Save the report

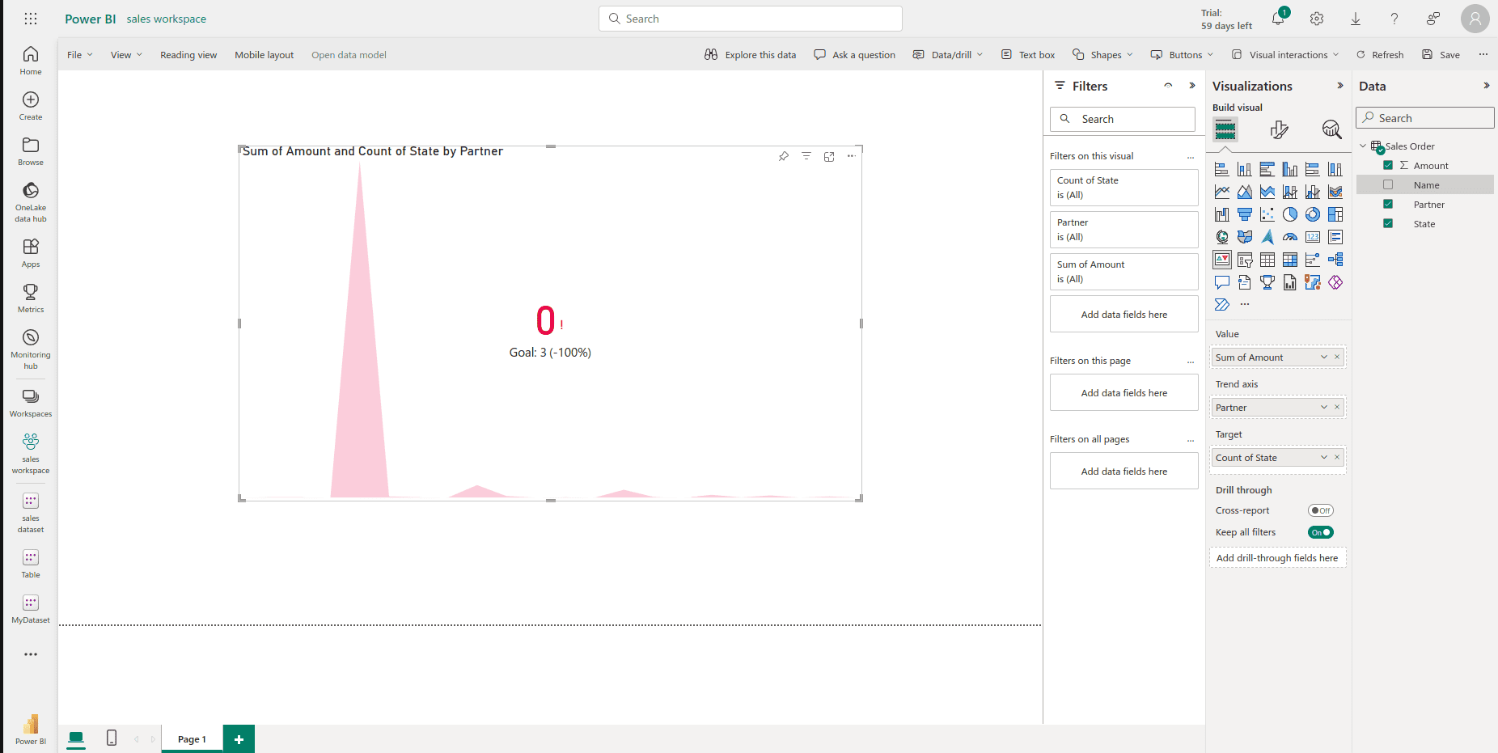[x=1441, y=55]
